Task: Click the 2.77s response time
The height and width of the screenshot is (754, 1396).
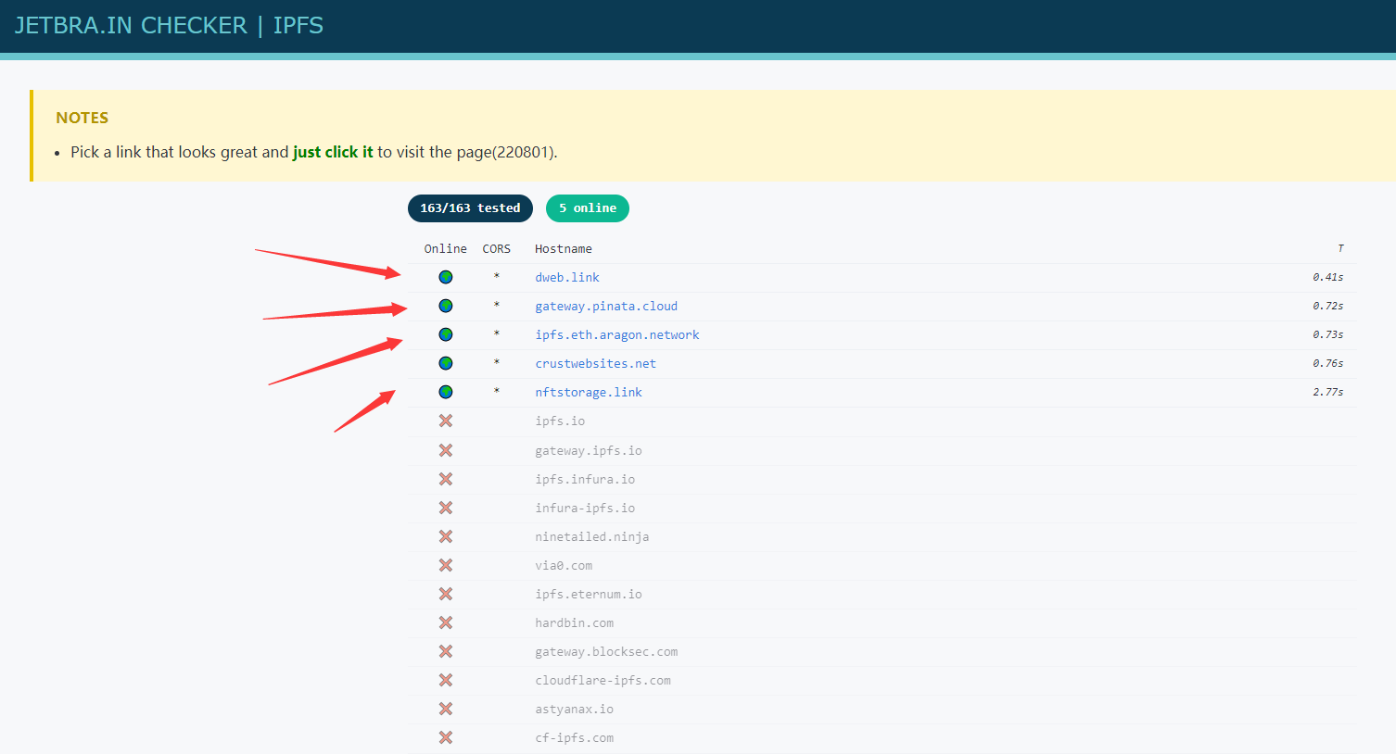Action: [1327, 392]
